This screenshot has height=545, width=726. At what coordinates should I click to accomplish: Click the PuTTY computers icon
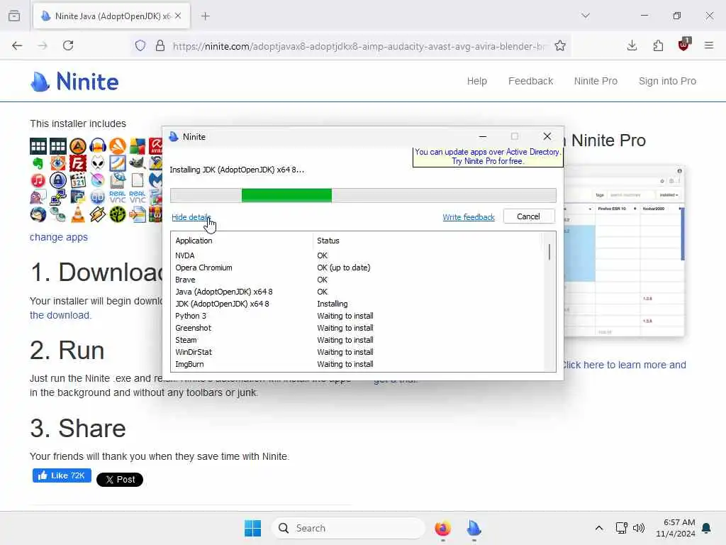[x=58, y=197]
